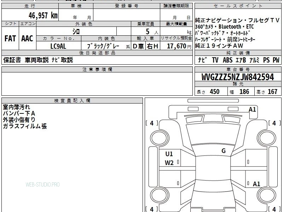
Task: Select the セールスポイント header
Action: [x=238, y=6]
